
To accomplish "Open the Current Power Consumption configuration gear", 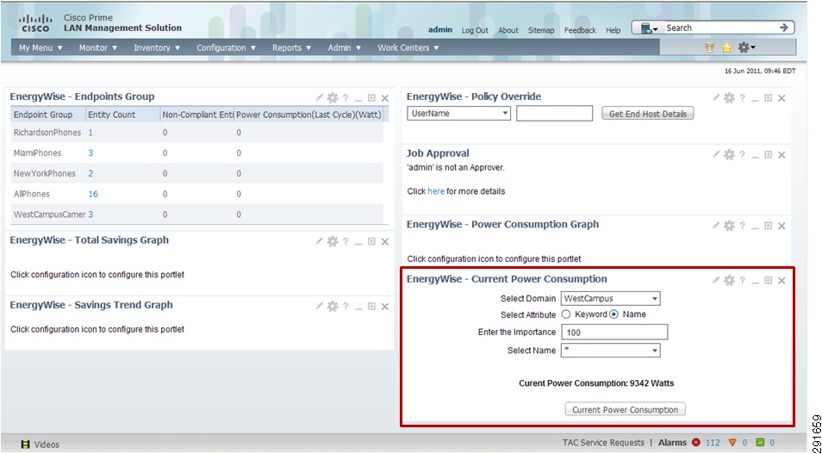I will pyautogui.click(x=729, y=280).
